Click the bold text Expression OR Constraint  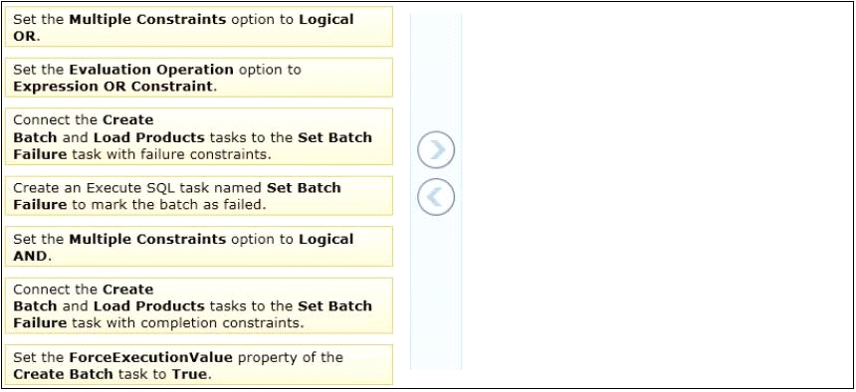tap(111, 87)
